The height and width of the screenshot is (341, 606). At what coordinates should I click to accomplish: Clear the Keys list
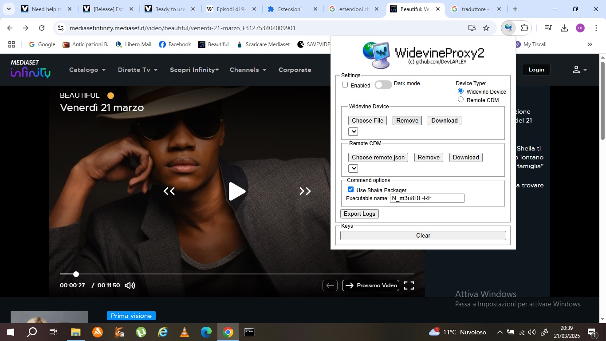[x=423, y=235]
